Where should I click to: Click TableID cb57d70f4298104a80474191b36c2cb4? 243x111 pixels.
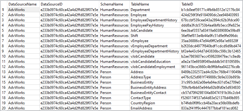(211, 93)
